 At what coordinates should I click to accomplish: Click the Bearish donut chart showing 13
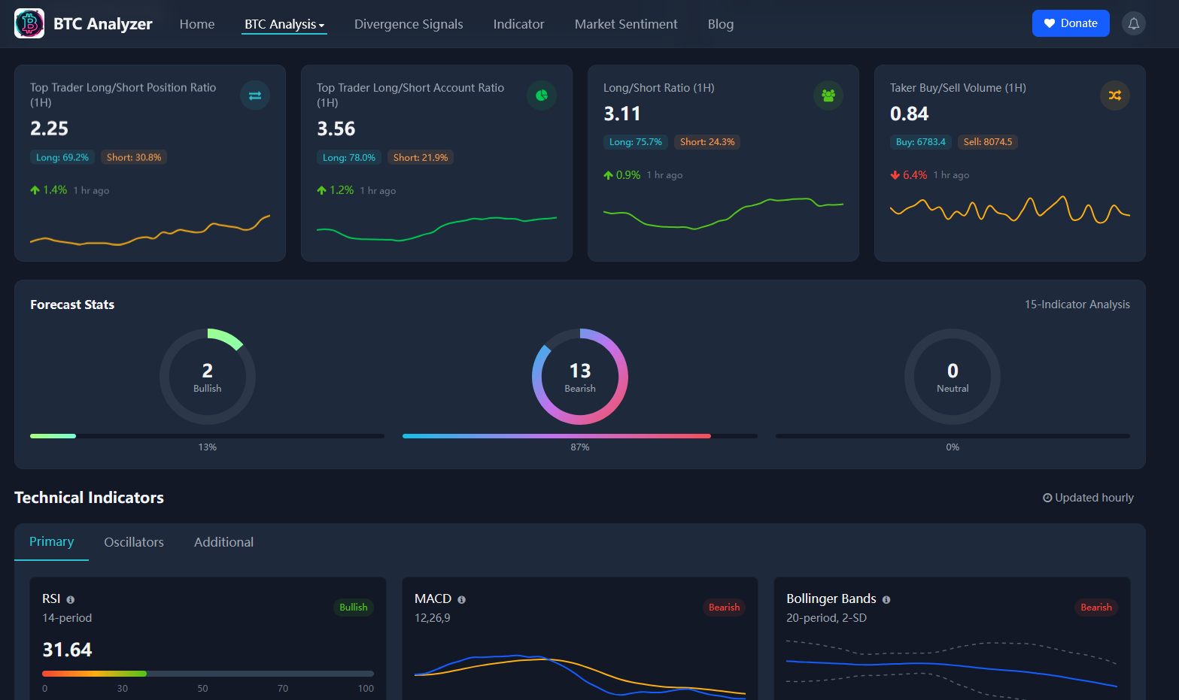[x=579, y=377]
